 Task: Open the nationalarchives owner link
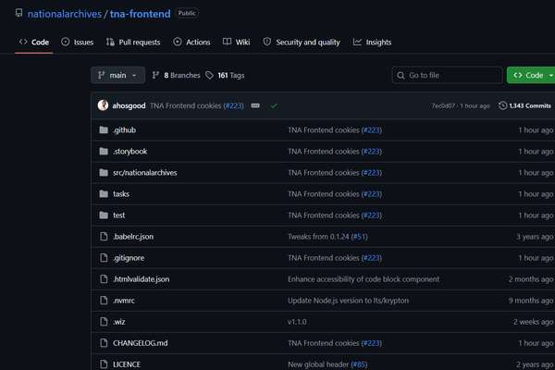[x=65, y=14]
